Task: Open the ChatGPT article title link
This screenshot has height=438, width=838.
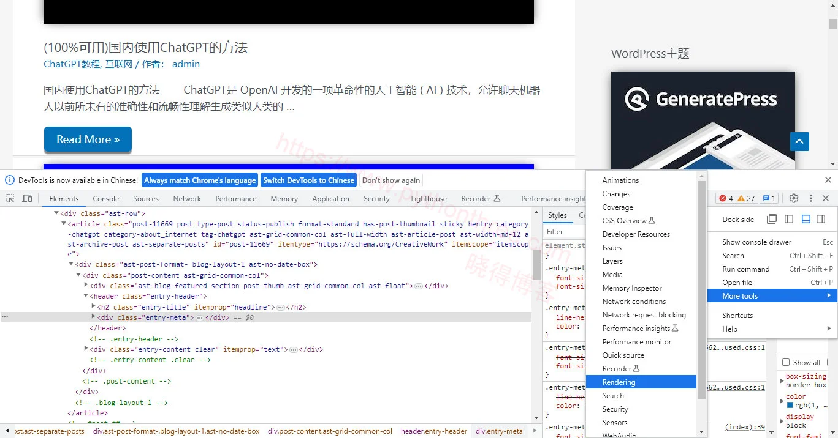Action: click(145, 48)
